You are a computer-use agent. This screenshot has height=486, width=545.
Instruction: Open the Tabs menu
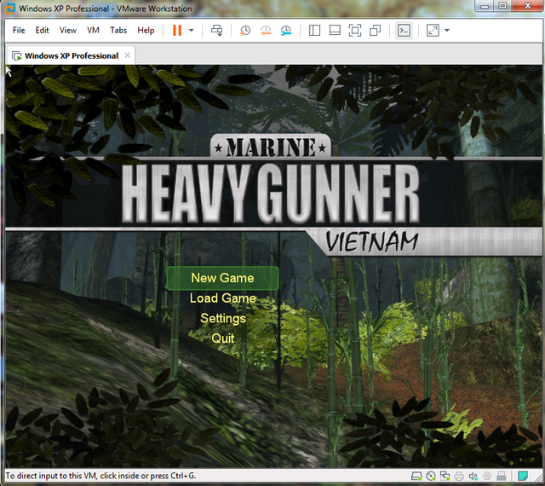click(x=118, y=31)
